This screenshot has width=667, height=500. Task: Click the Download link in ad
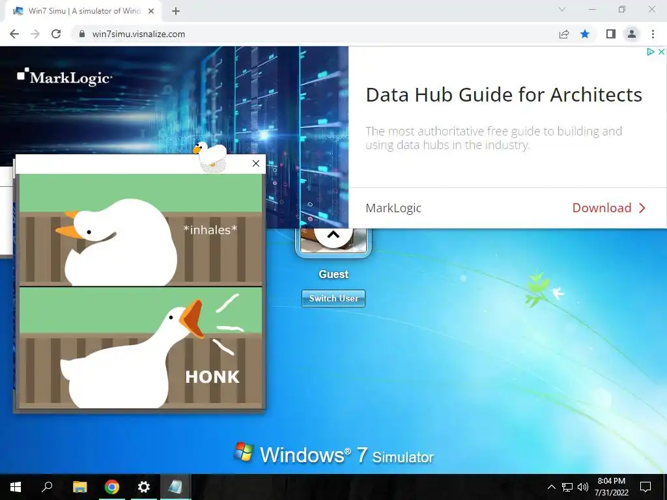tap(609, 208)
